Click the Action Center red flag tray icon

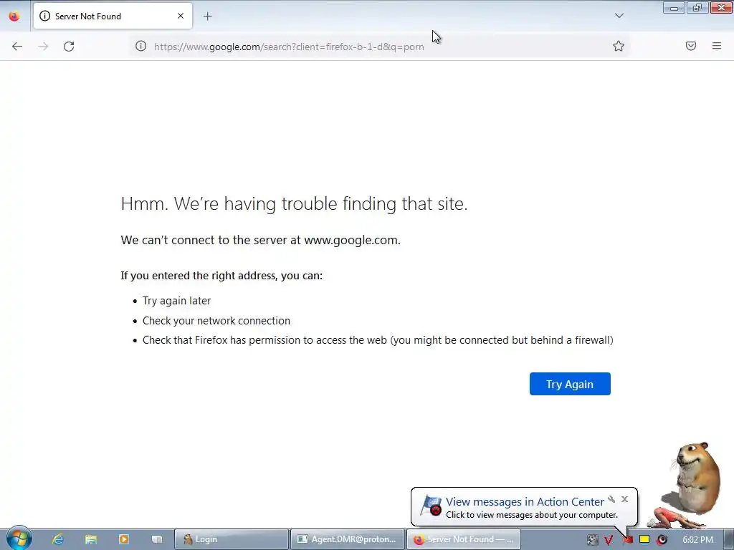(x=627, y=540)
